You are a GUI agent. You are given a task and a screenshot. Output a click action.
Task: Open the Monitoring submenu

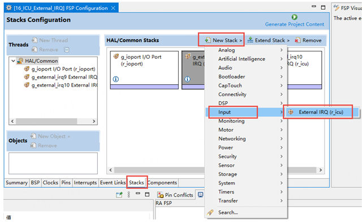click(x=246, y=121)
